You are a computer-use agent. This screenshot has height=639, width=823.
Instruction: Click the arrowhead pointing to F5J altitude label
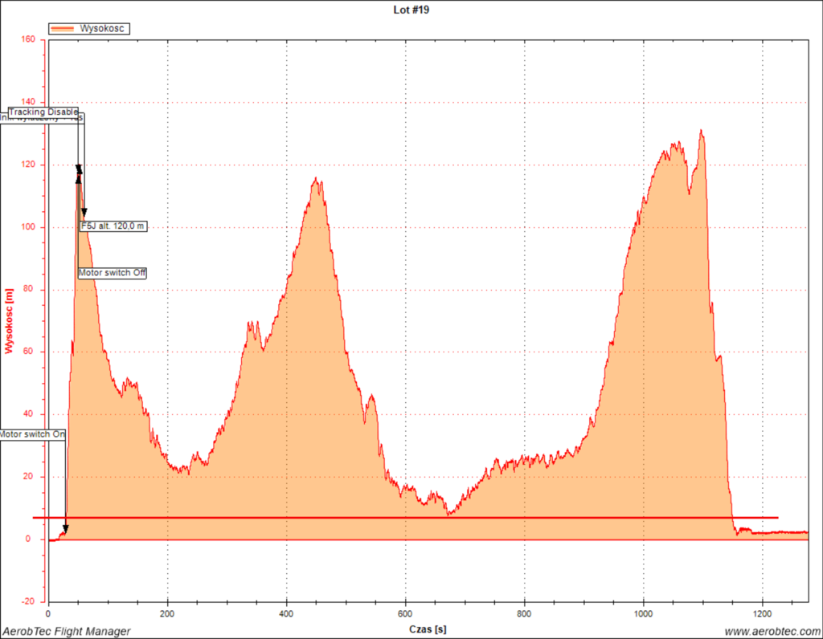(x=84, y=213)
